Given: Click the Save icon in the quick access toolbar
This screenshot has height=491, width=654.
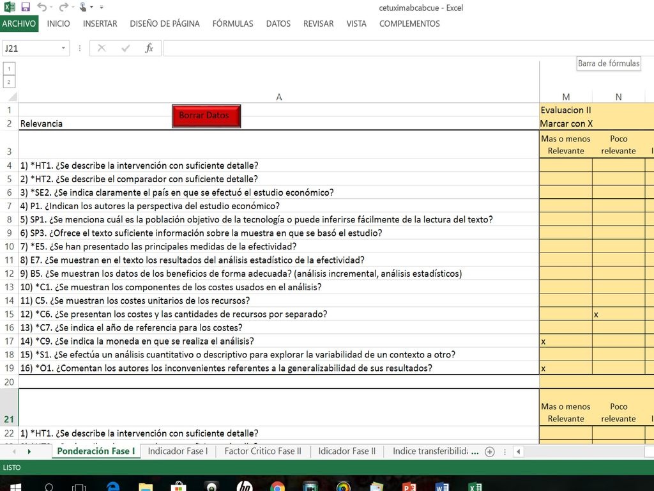Looking at the screenshot, I should [x=26, y=7].
